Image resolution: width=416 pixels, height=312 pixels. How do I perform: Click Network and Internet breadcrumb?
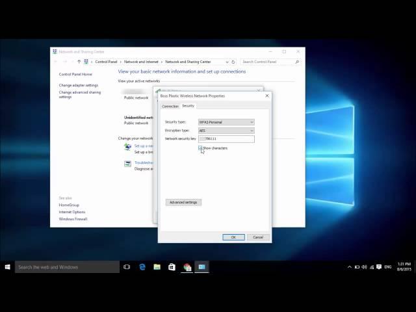(x=141, y=62)
